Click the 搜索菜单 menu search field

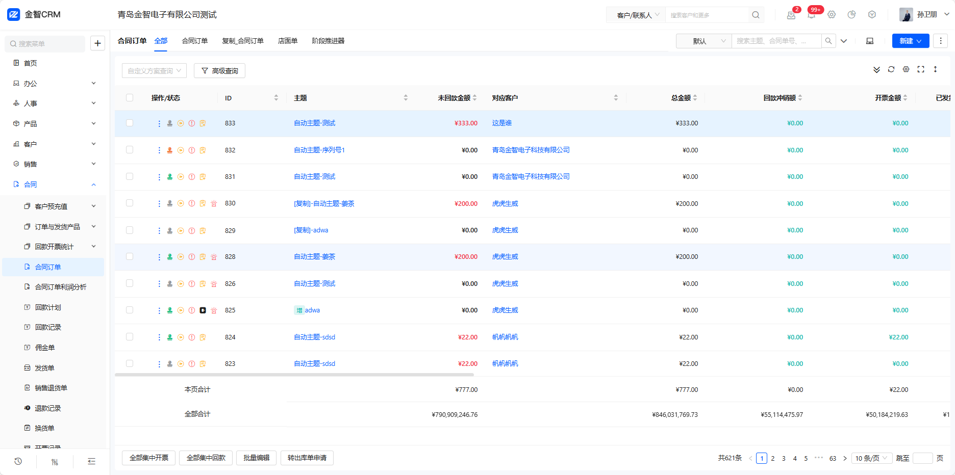(45, 44)
